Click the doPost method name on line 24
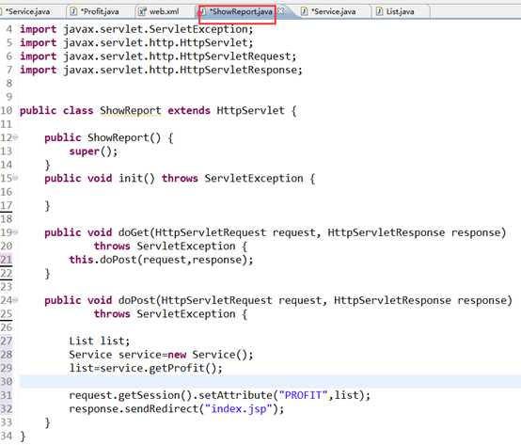The width and height of the screenshot is (521, 445). tap(136, 300)
